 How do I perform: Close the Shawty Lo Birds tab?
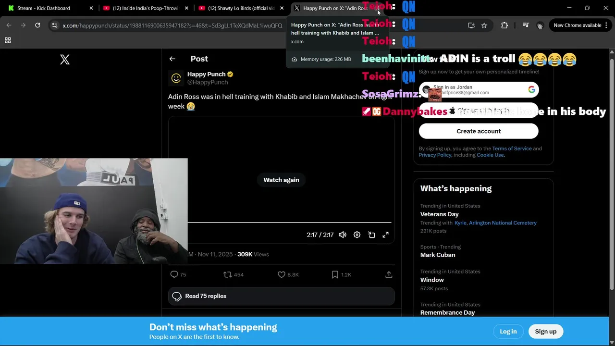pos(282,8)
